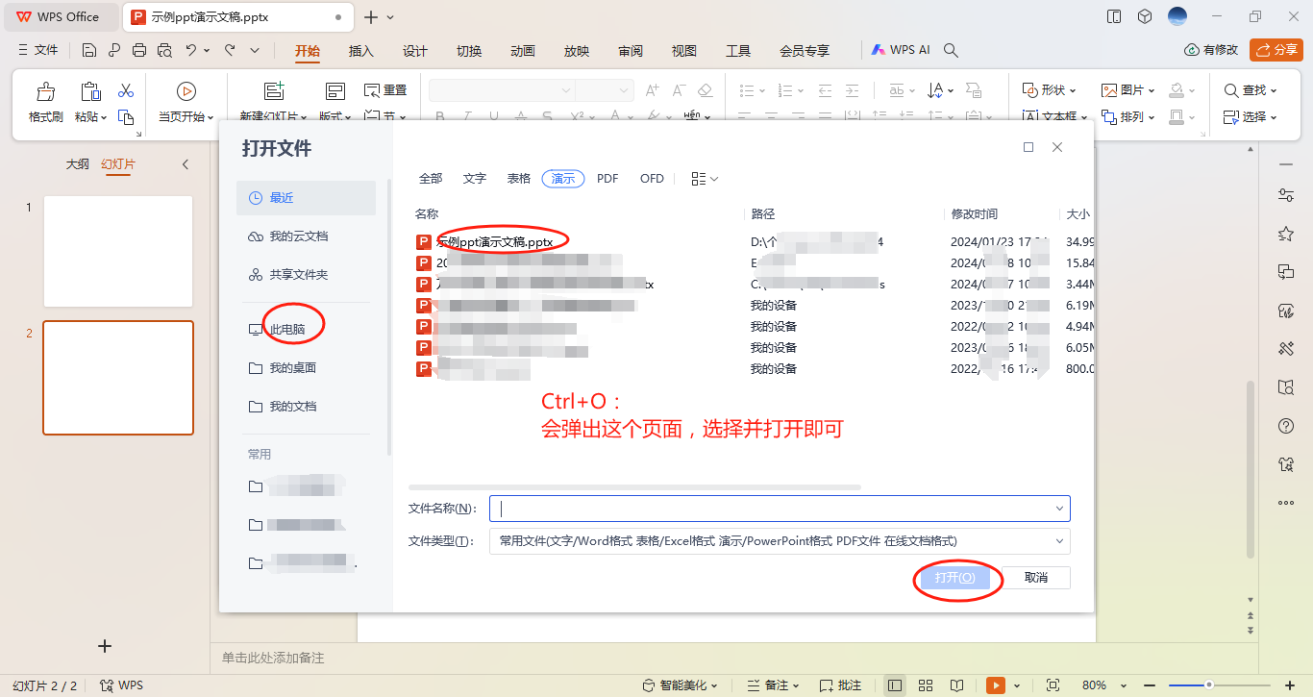Viewport: 1313px width, 697px height.
Task: Switch to slide sorter view
Action: [x=926, y=685]
